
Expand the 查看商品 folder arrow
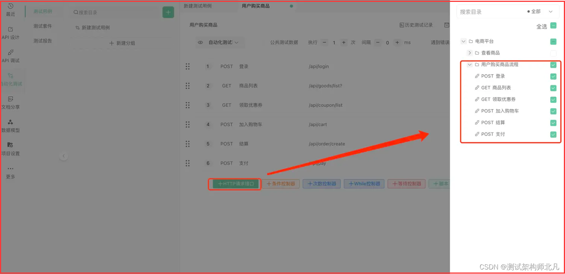point(470,53)
